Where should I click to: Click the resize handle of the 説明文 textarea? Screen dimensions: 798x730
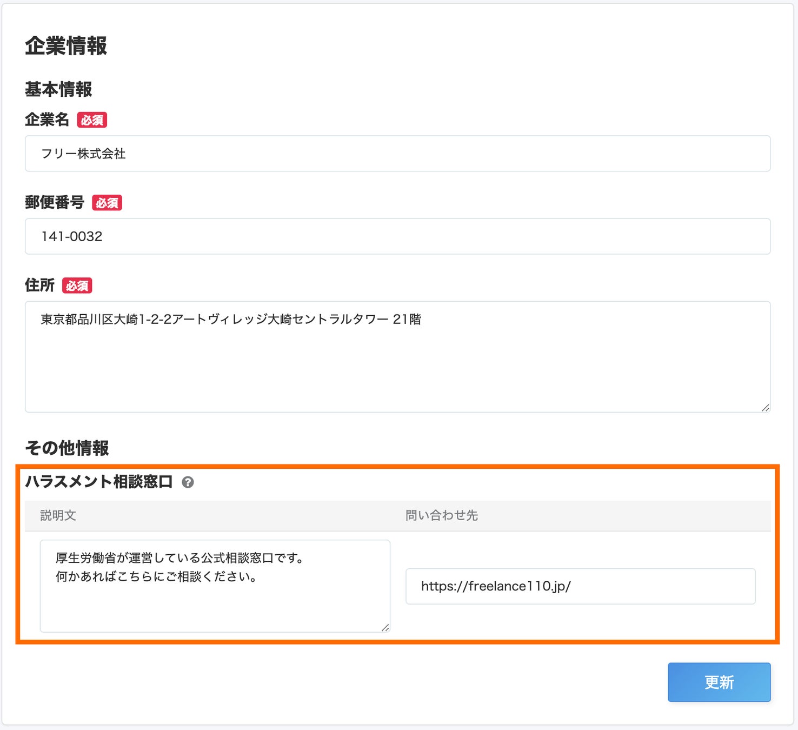(385, 628)
